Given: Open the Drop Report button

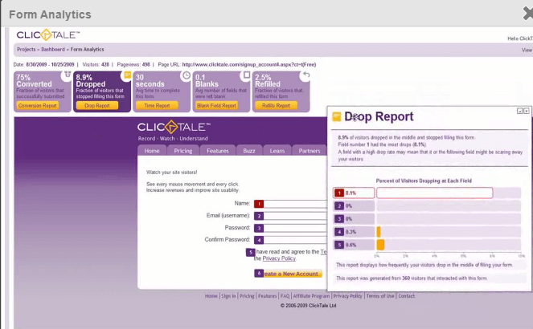Looking at the screenshot, I should point(97,106).
